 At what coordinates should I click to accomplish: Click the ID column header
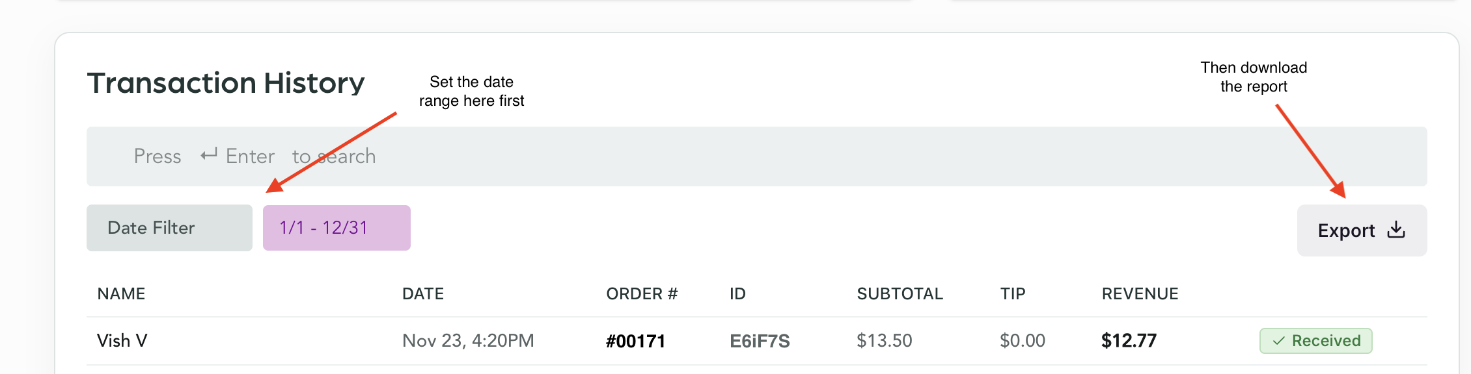point(737,294)
